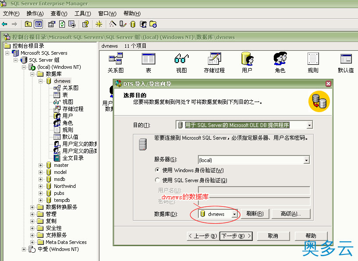Open the 查看(V) menu
The height and width of the screenshot is (261, 358).
point(59,14)
